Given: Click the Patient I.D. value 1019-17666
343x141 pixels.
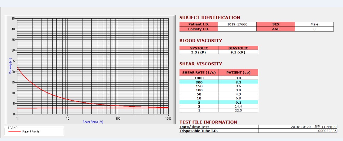Looking at the screenshot, I should point(237,24).
